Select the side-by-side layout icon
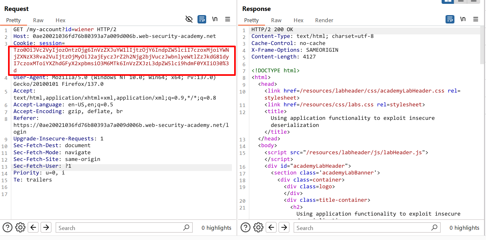Screen dimensions: 486x240 tap(447, 1)
